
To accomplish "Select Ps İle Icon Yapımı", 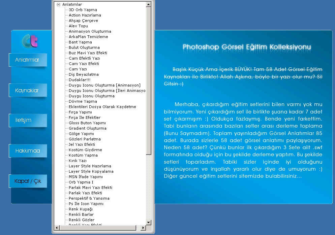I will coord(86,204).
